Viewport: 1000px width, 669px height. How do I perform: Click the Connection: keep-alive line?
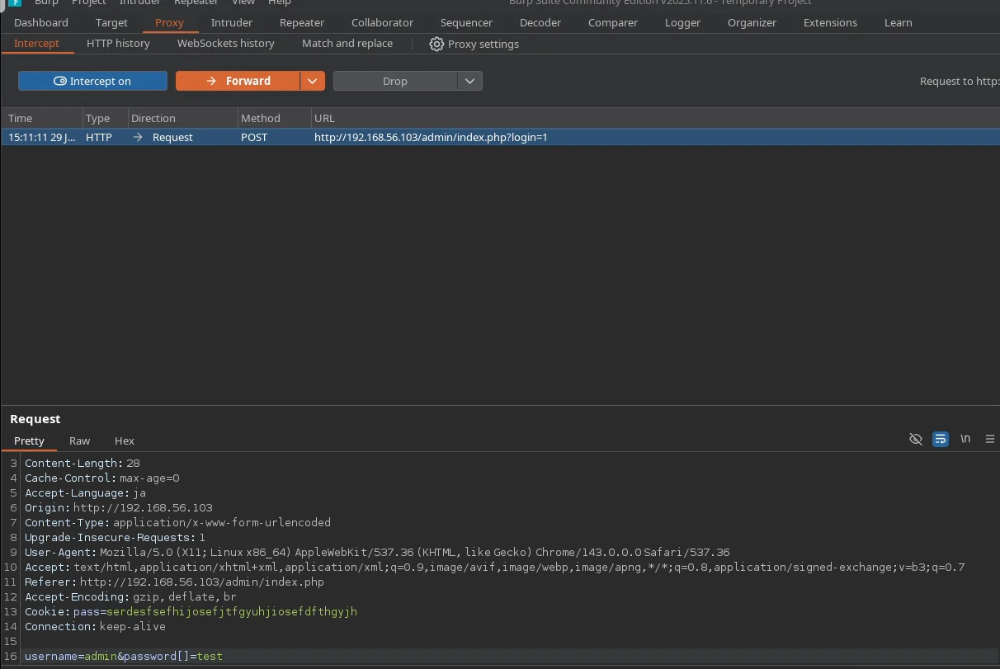pyautogui.click(x=95, y=627)
